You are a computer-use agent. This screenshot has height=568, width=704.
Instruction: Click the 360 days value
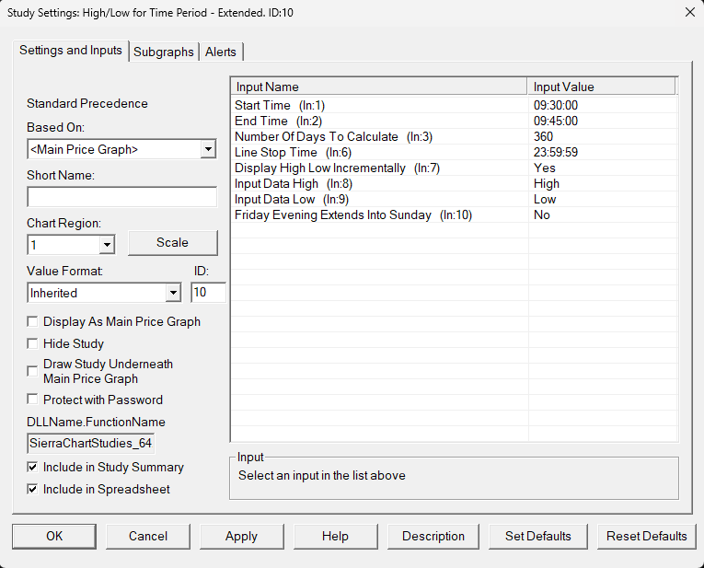(x=543, y=137)
